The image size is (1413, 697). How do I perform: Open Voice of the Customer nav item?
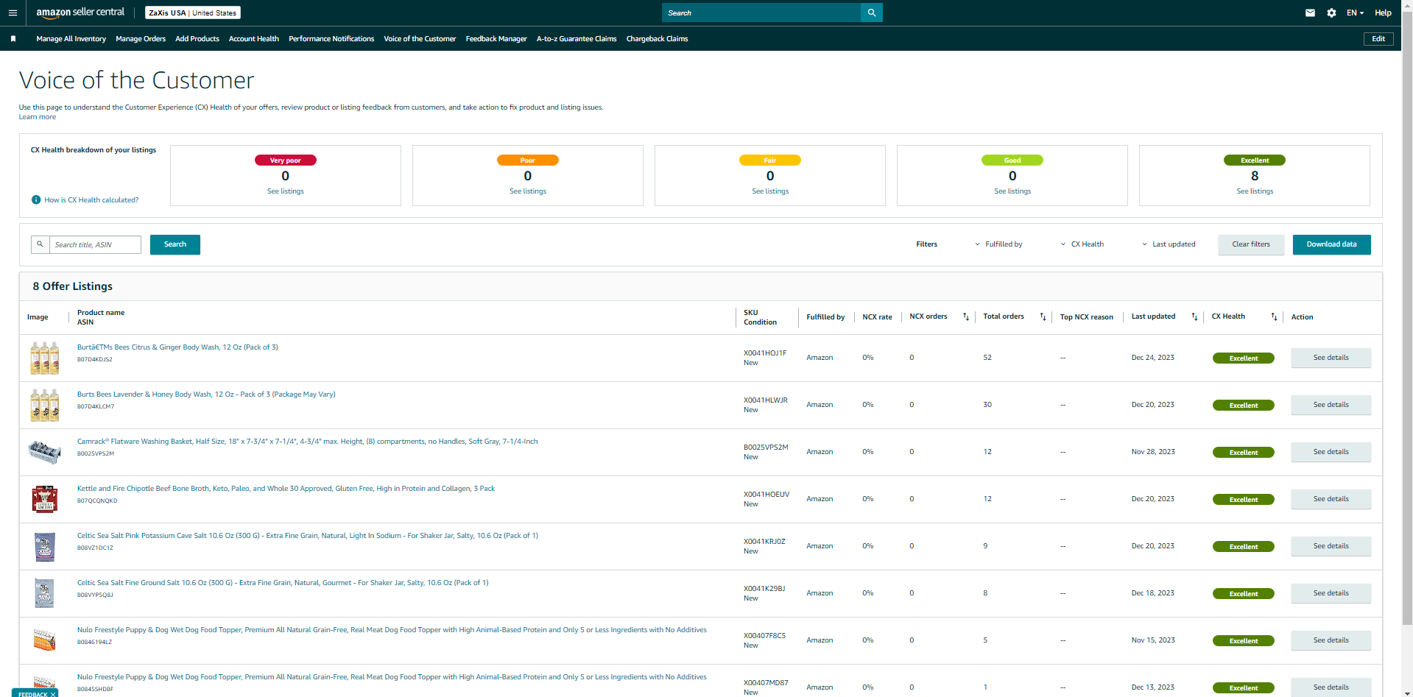pos(420,39)
